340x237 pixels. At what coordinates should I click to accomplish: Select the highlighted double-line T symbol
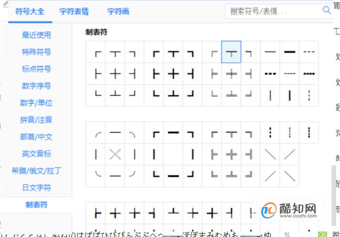click(x=231, y=52)
